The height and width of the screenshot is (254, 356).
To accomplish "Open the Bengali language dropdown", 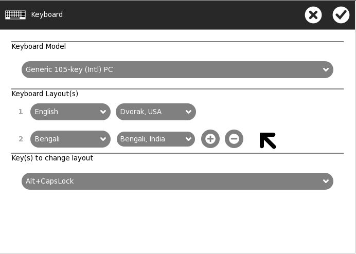I will [x=70, y=139].
